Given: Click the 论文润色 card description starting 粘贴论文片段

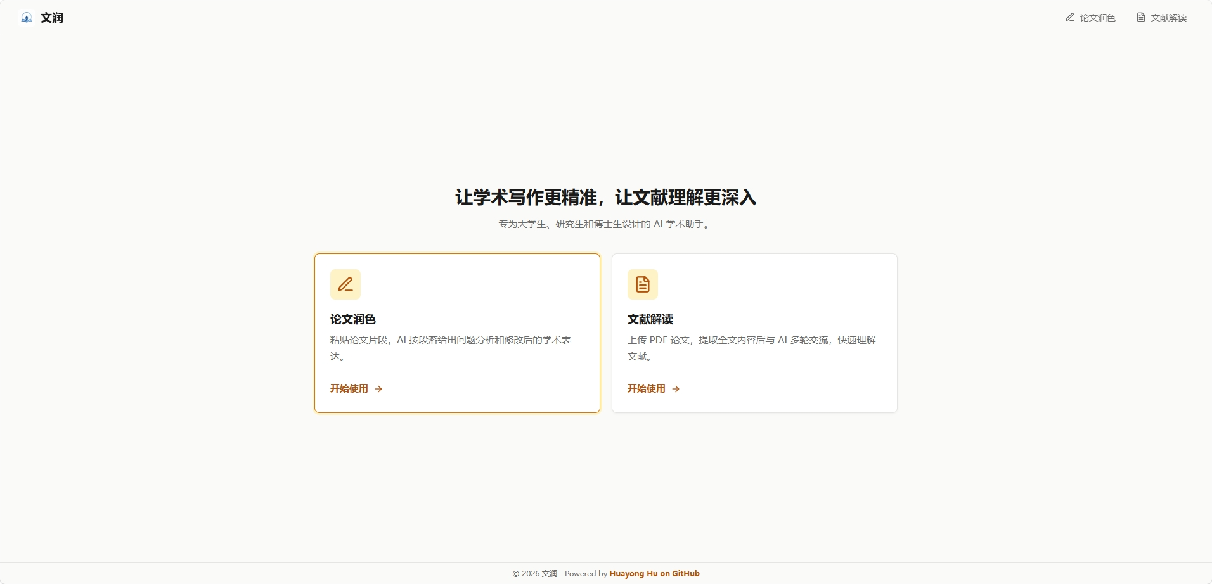Looking at the screenshot, I should (x=451, y=348).
